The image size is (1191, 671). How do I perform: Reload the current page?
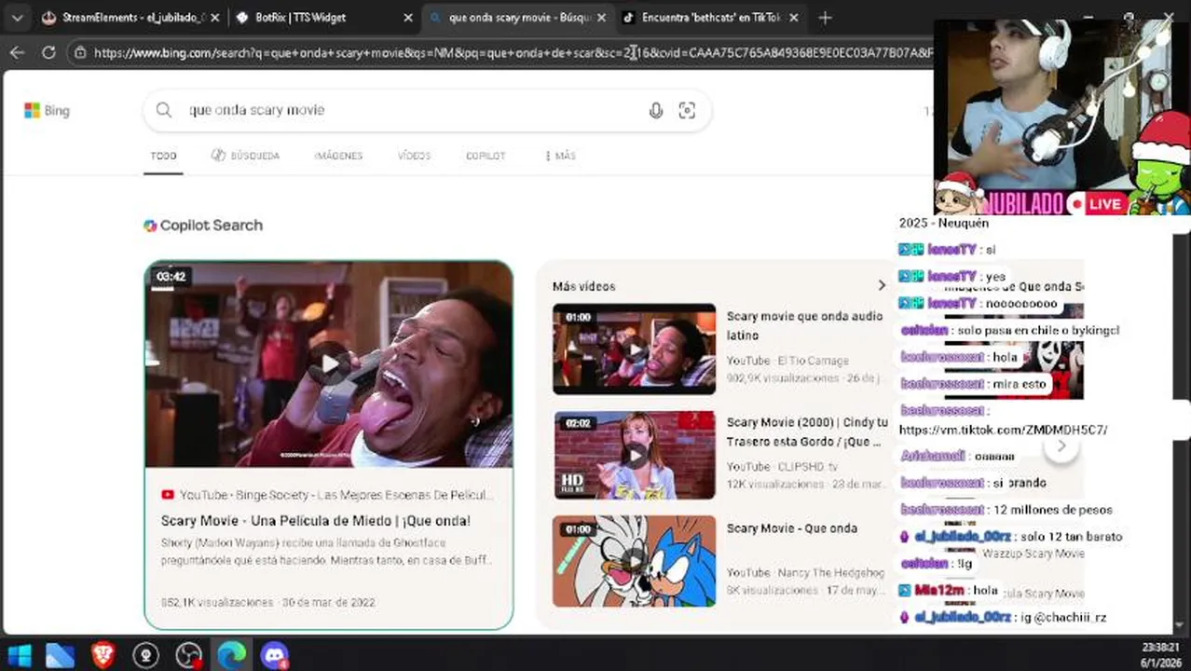click(48, 53)
